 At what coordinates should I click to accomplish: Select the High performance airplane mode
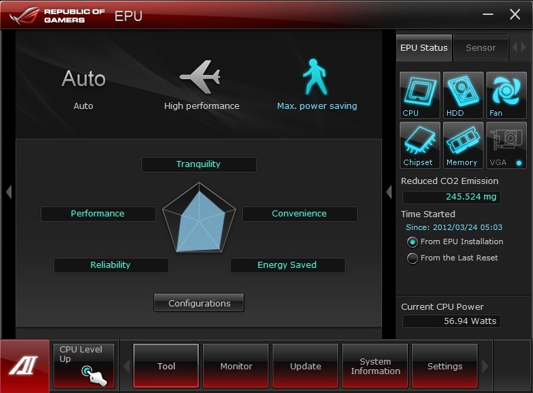[202, 85]
